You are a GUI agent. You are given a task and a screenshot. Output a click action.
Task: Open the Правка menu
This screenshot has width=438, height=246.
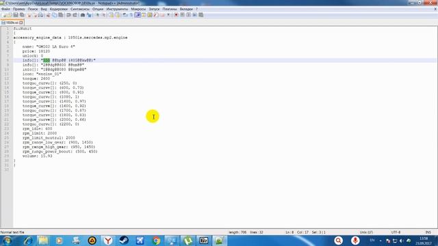point(18,9)
